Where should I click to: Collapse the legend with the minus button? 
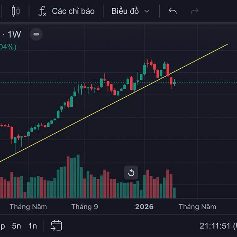coord(36,34)
